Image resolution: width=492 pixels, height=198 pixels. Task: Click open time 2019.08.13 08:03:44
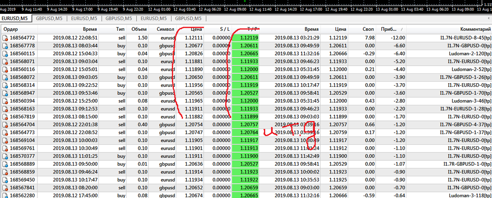pyautogui.click(x=75, y=46)
